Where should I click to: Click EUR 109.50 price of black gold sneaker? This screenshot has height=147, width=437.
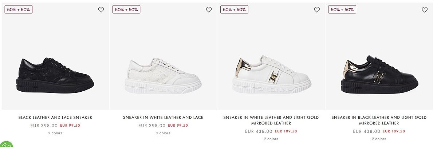click(x=394, y=131)
